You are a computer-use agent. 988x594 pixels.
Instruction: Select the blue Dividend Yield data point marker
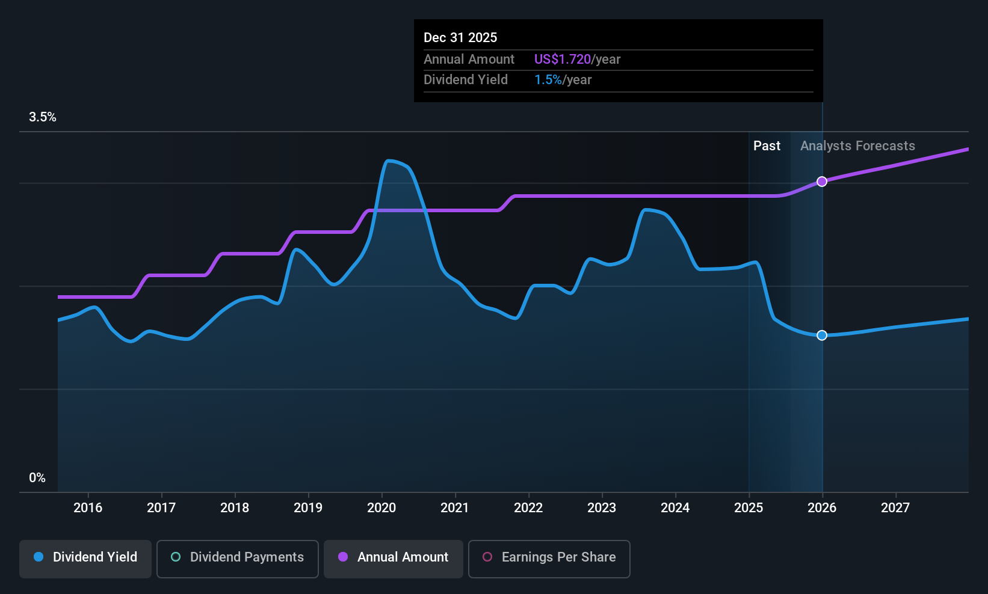(822, 335)
